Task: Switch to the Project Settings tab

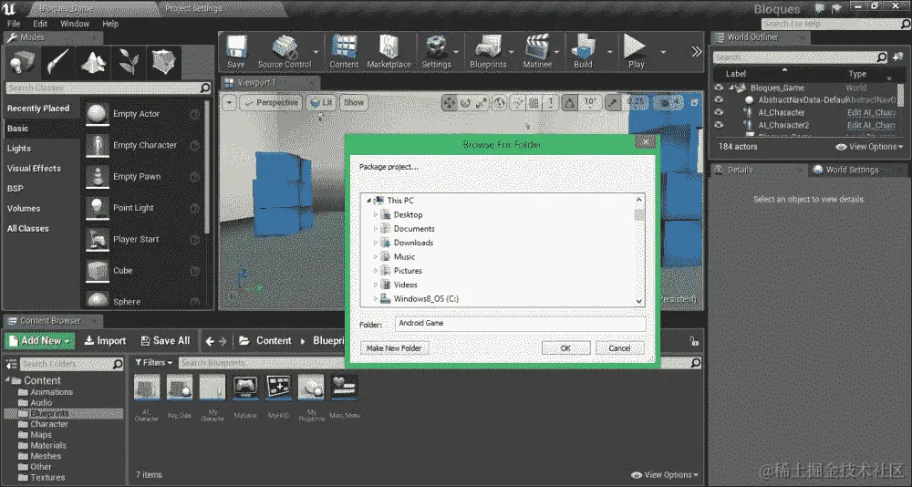Action: pos(193,8)
